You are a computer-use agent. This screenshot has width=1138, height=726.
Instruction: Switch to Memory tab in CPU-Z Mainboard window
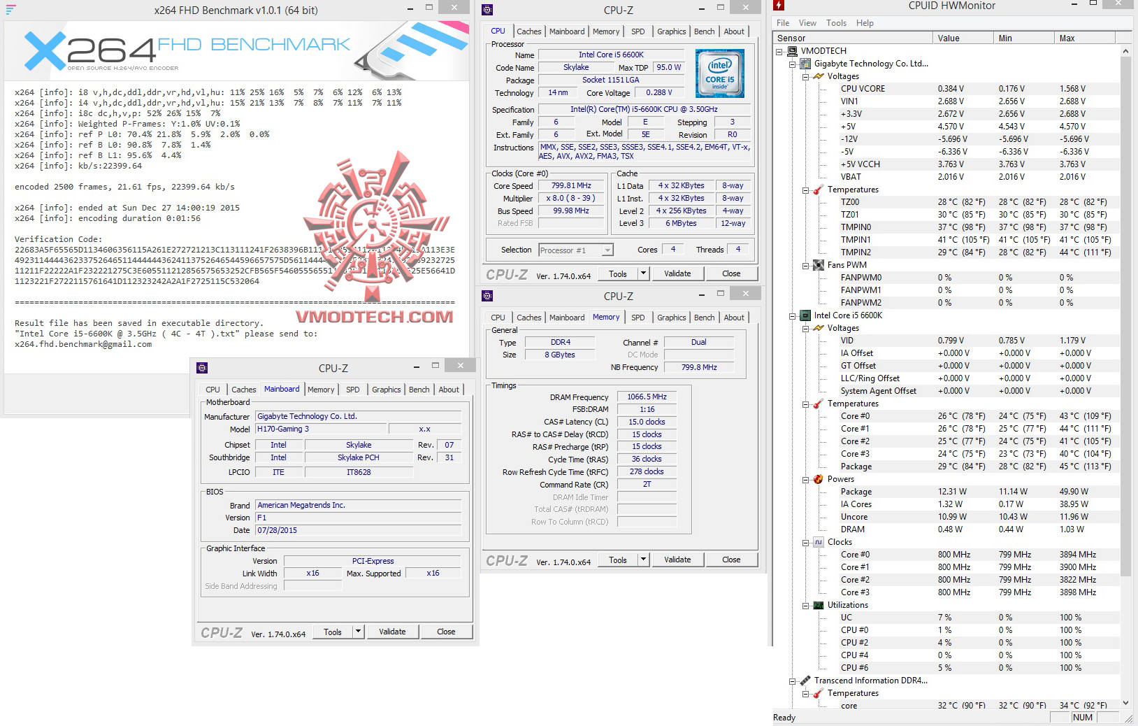tap(320, 390)
